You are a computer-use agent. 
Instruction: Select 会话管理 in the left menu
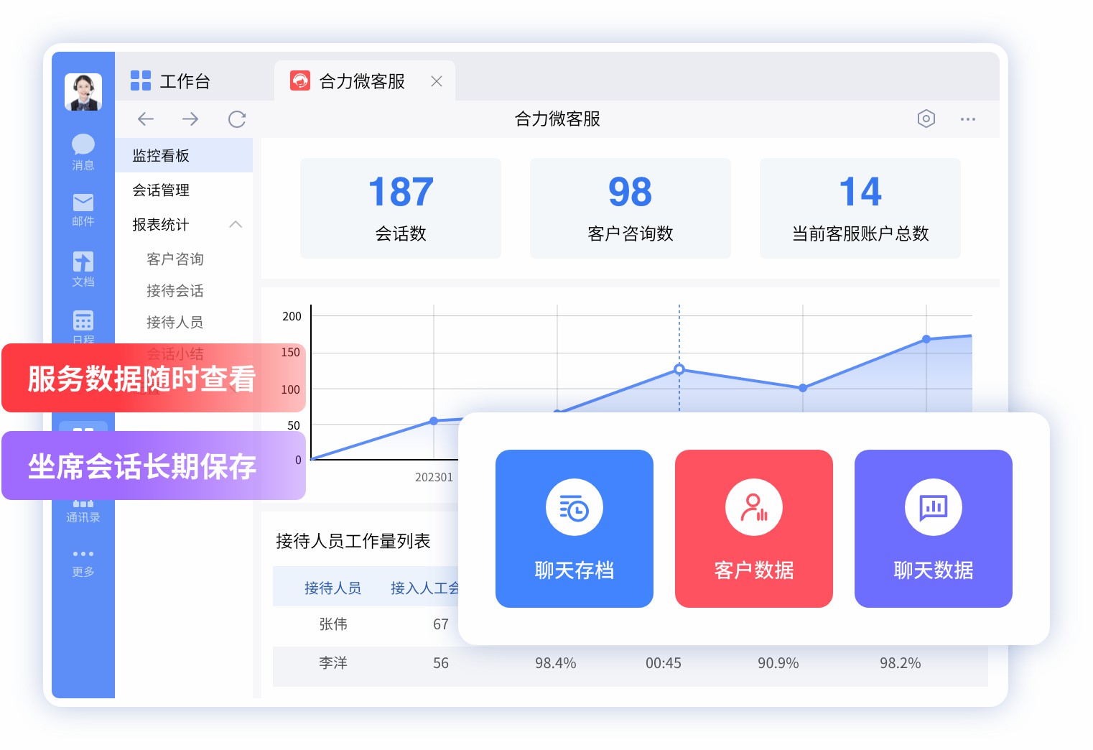click(161, 190)
